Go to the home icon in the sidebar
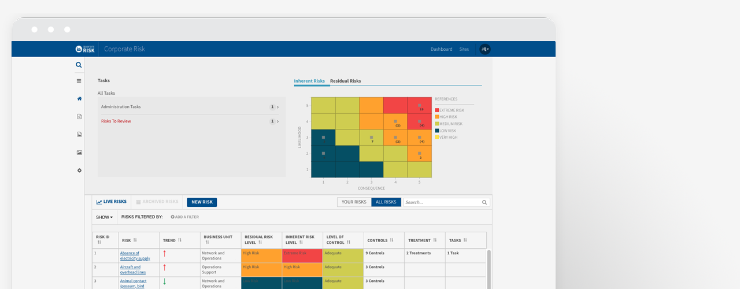Image resolution: width=740 pixels, height=289 pixels. pyautogui.click(x=79, y=98)
